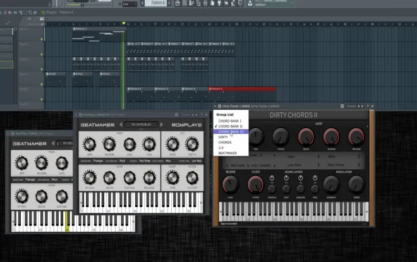The image size is (417, 262).
Task: Adjust Dirty Chords DECAY knob
Action: pyautogui.click(x=306, y=136)
